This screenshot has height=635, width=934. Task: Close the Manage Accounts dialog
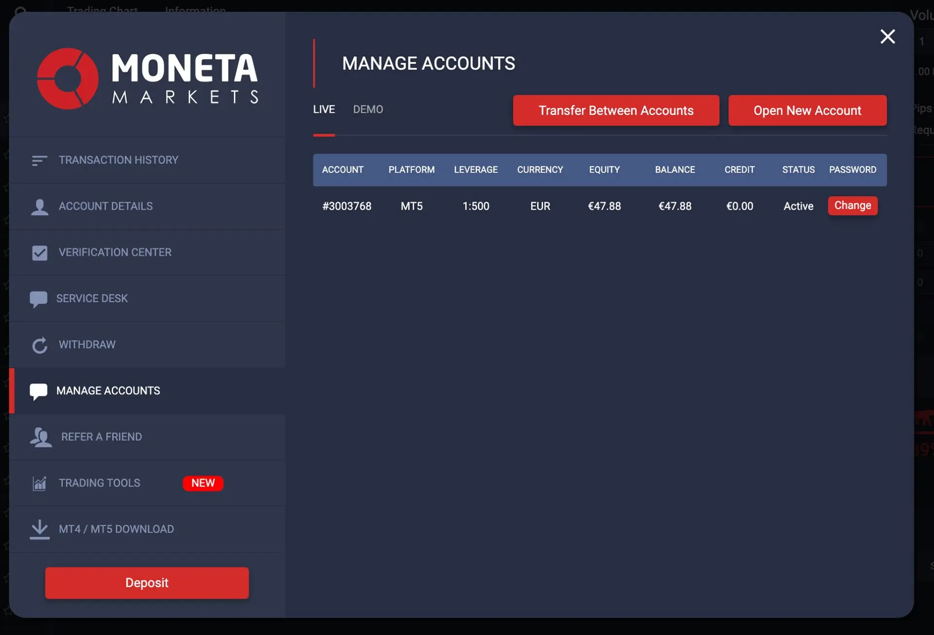[x=887, y=37]
